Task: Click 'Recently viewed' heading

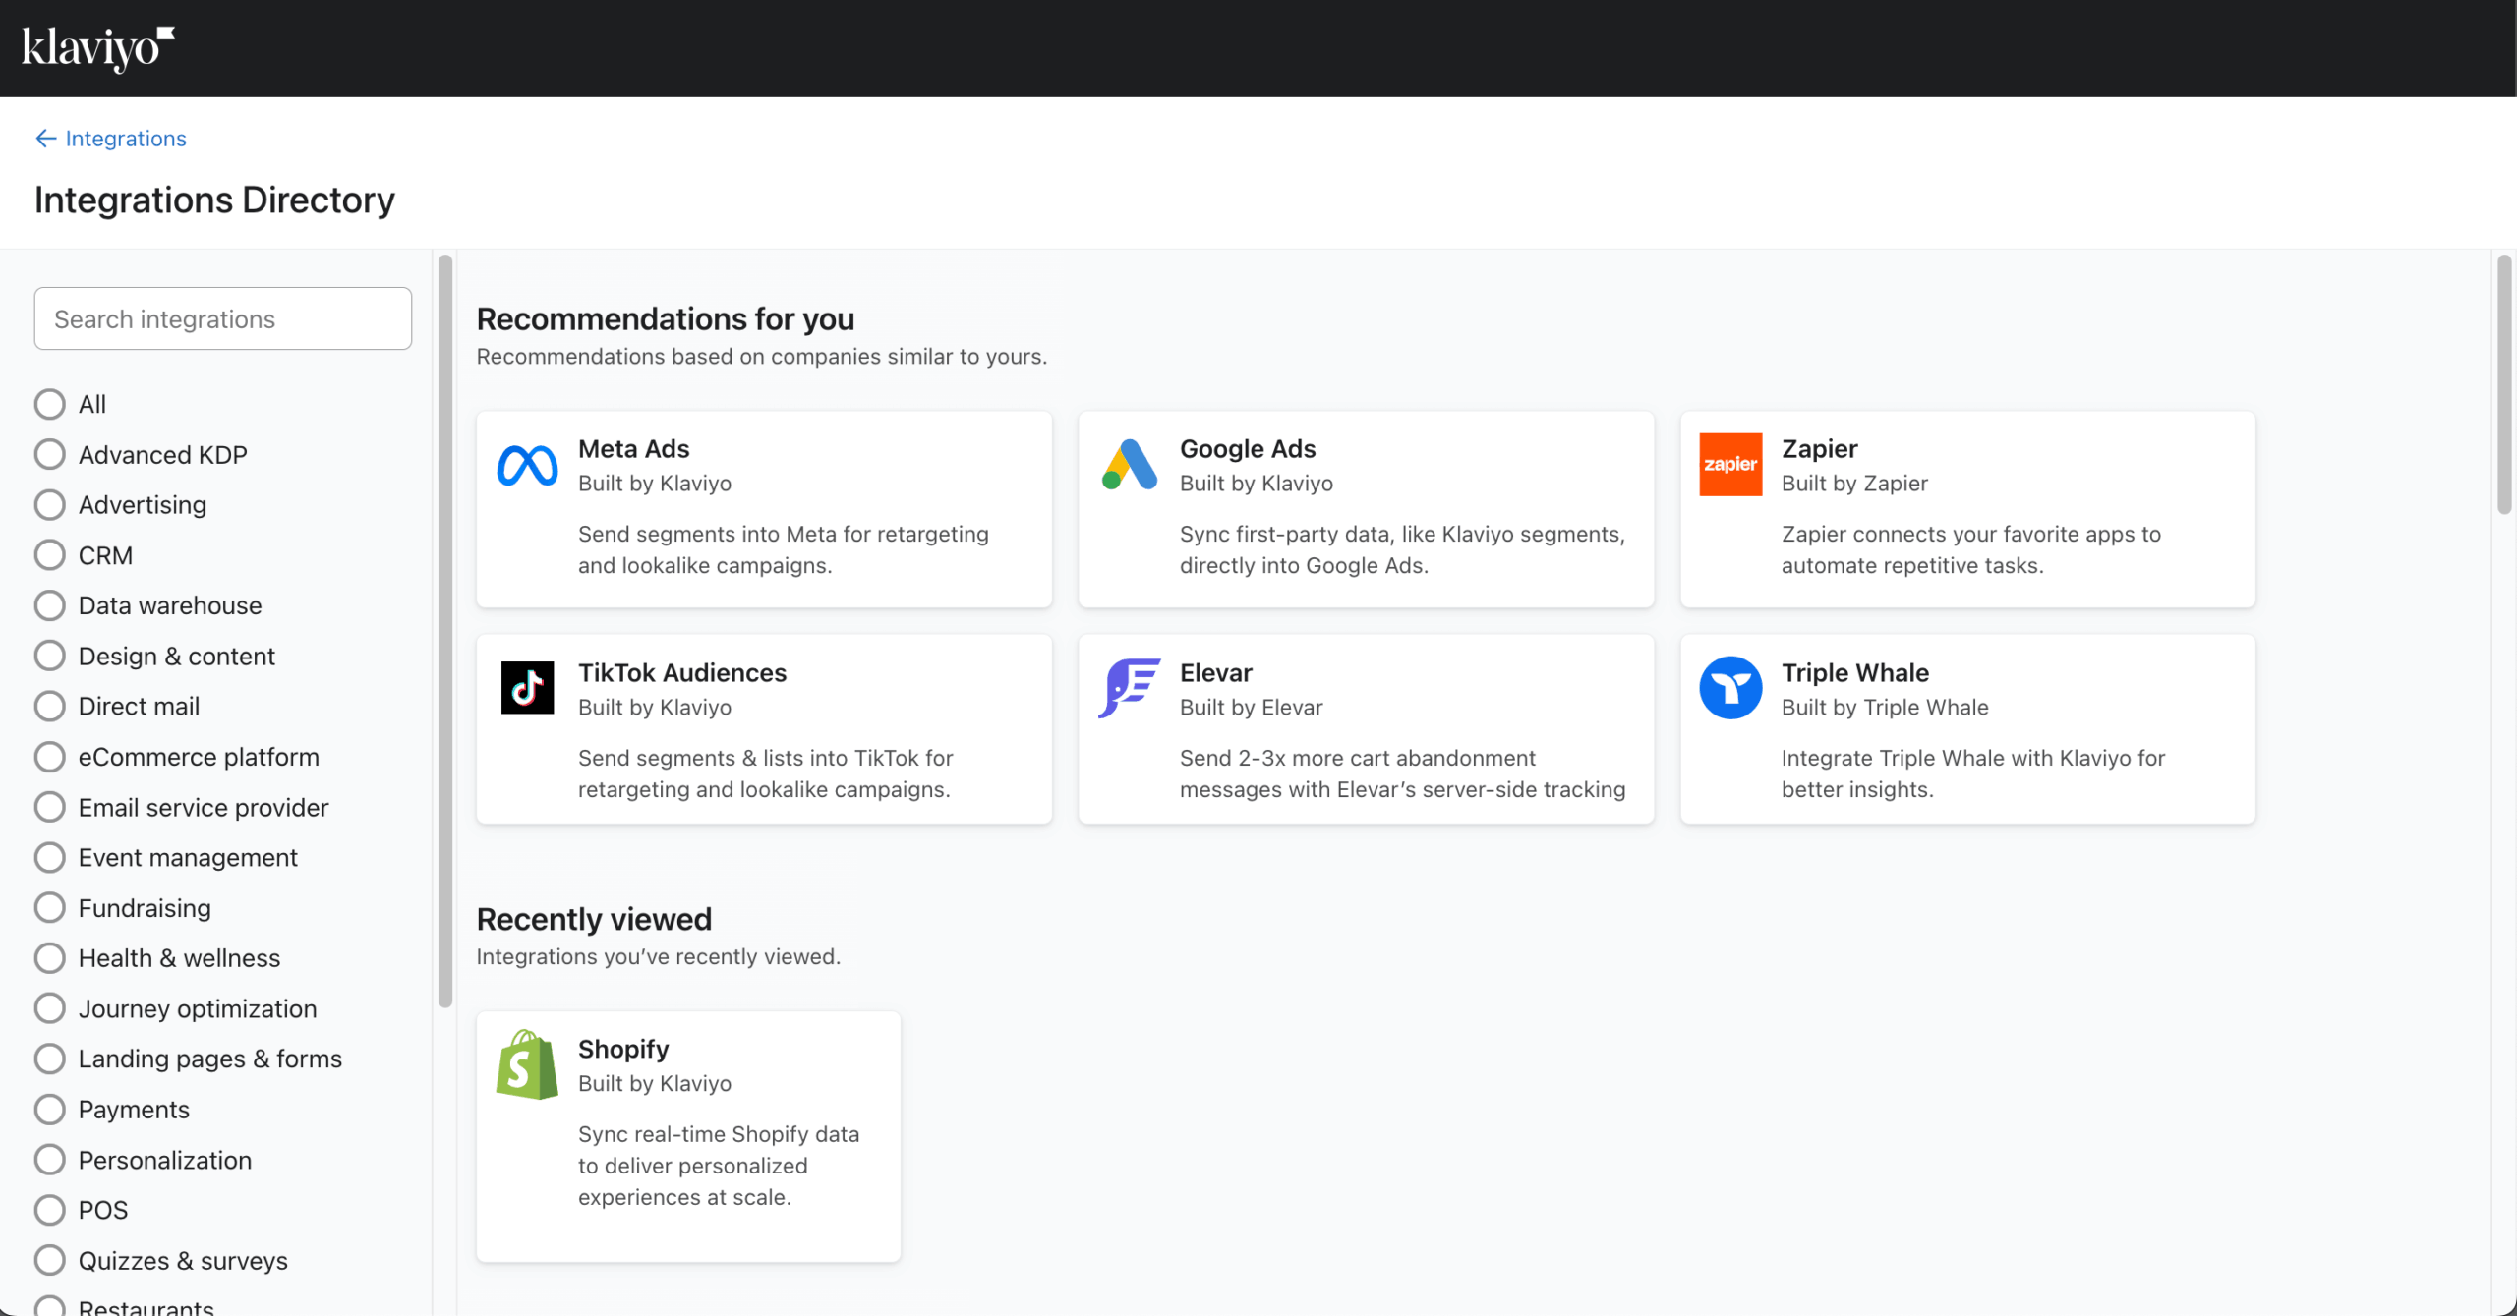Action: (594, 920)
